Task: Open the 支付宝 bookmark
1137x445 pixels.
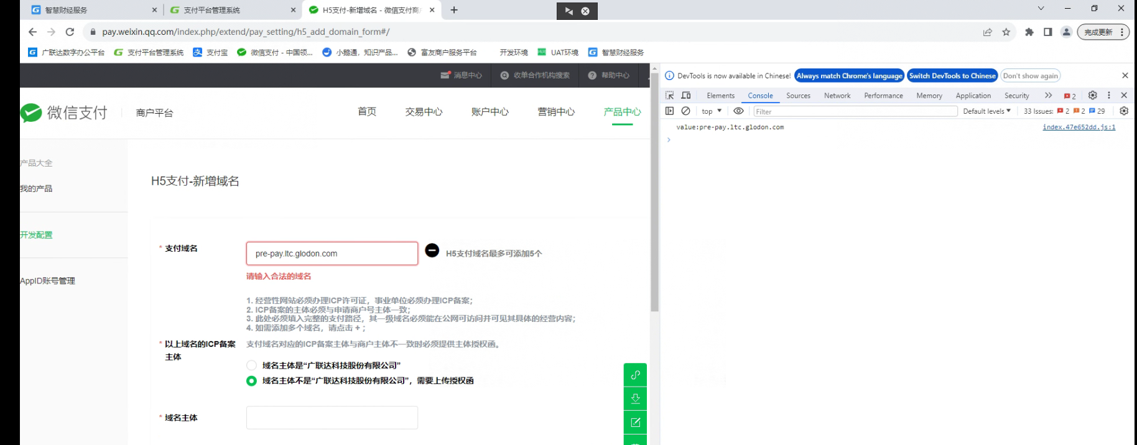Action: pyautogui.click(x=210, y=52)
